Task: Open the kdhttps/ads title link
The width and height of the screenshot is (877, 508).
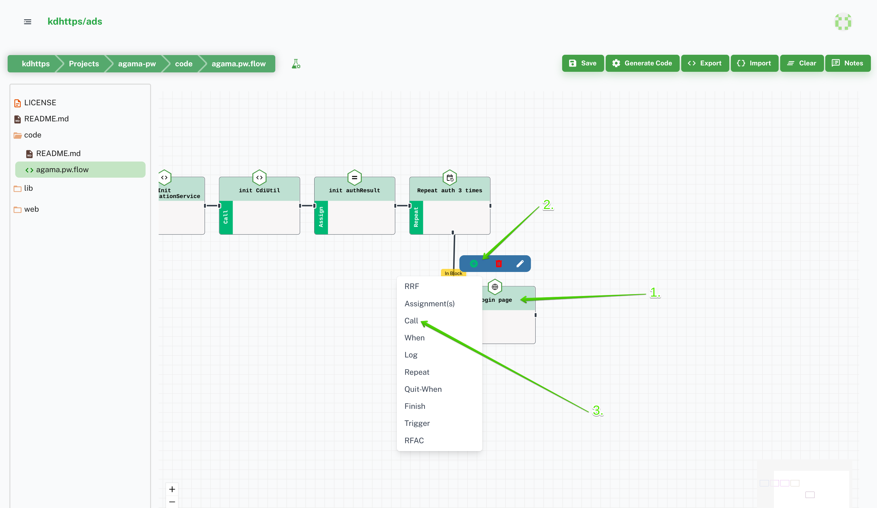Action: click(x=75, y=22)
